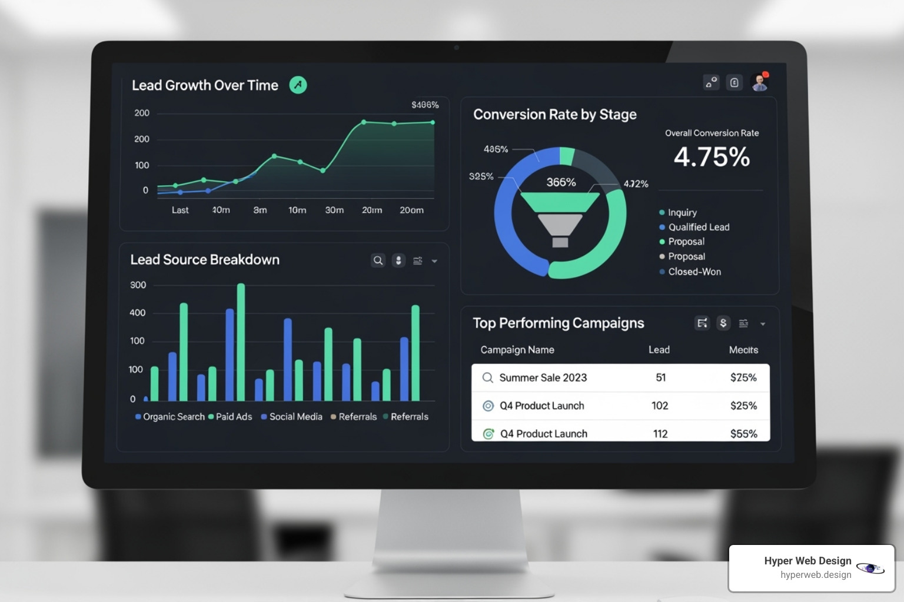Click the microphone icon in Lead Source Breakdown
The image size is (904, 602).
tap(398, 260)
